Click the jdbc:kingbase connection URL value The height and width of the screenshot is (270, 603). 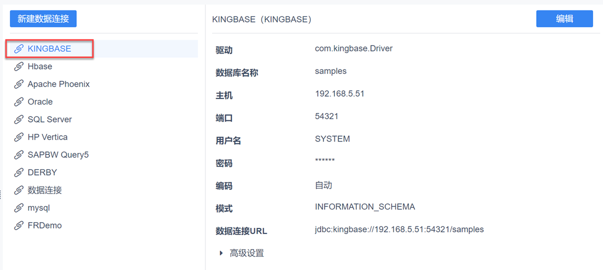(x=399, y=230)
